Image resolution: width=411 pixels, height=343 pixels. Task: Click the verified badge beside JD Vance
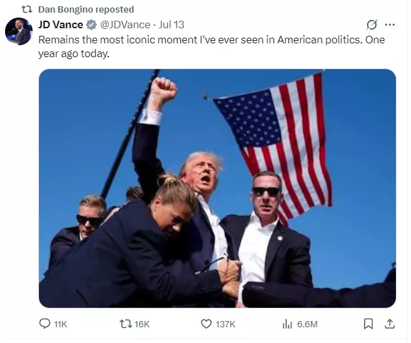pyautogui.click(x=91, y=25)
